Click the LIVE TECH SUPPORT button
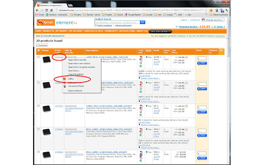Screen dimensions: 264x165 pos(160,31)
